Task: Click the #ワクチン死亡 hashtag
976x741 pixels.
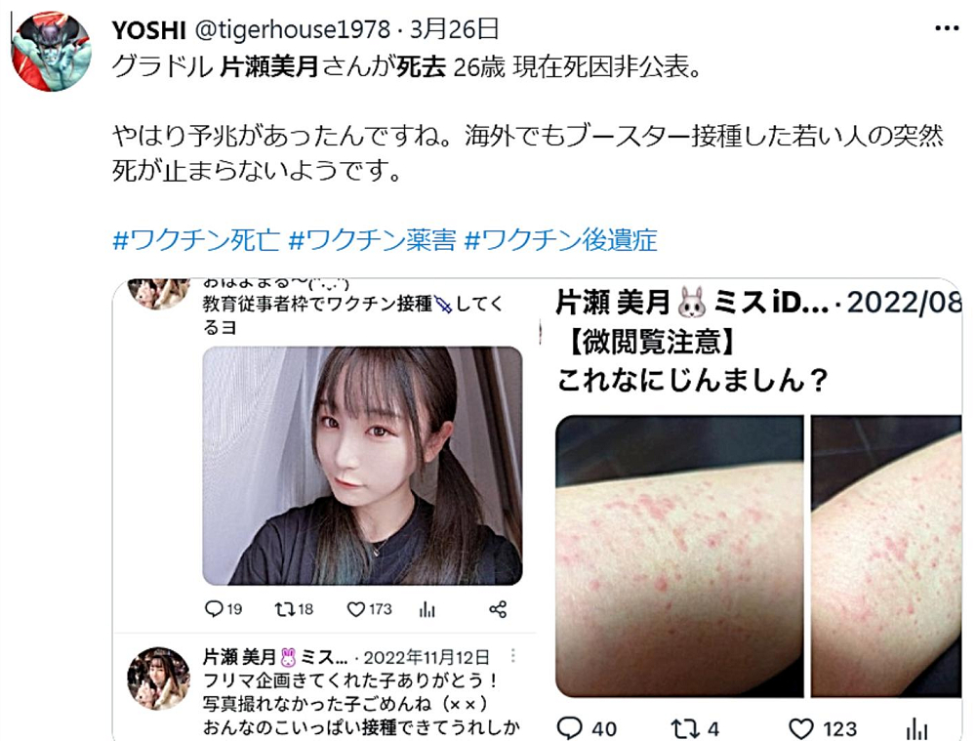Action: (x=196, y=240)
